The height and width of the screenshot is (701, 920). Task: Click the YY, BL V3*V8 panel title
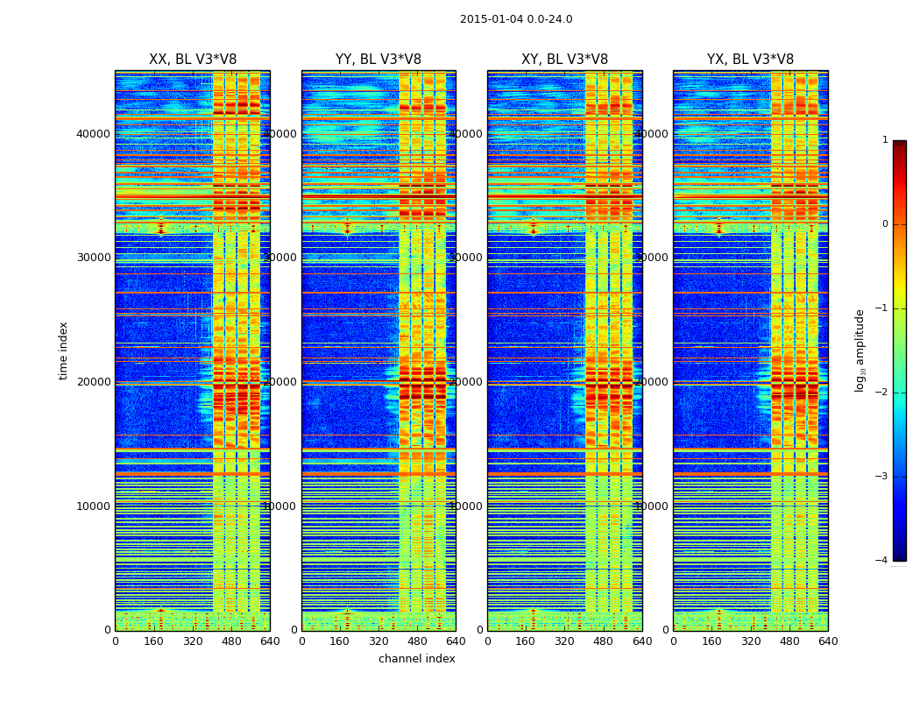click(x=379, y=60)
